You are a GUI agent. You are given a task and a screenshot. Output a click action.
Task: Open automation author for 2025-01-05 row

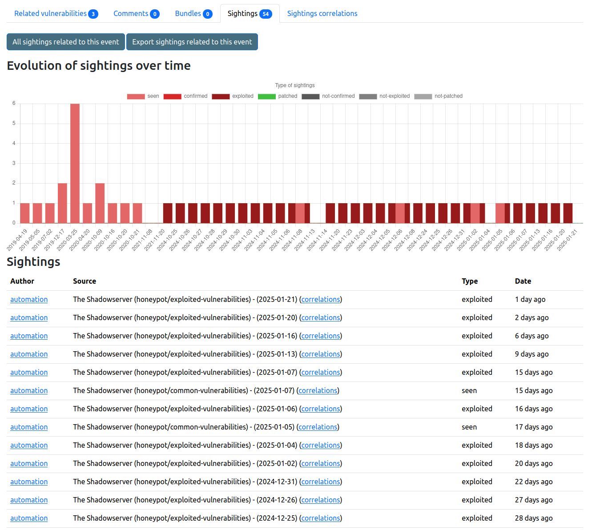click(x=29, y=427)
